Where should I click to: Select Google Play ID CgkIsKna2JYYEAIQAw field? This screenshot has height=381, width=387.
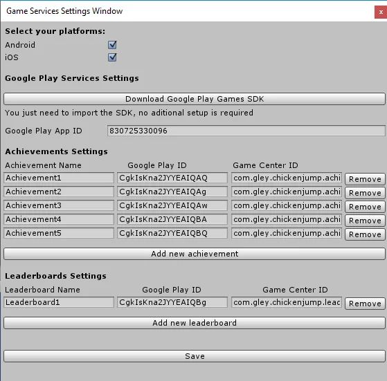pyautogui.click(x=172, y=205)
